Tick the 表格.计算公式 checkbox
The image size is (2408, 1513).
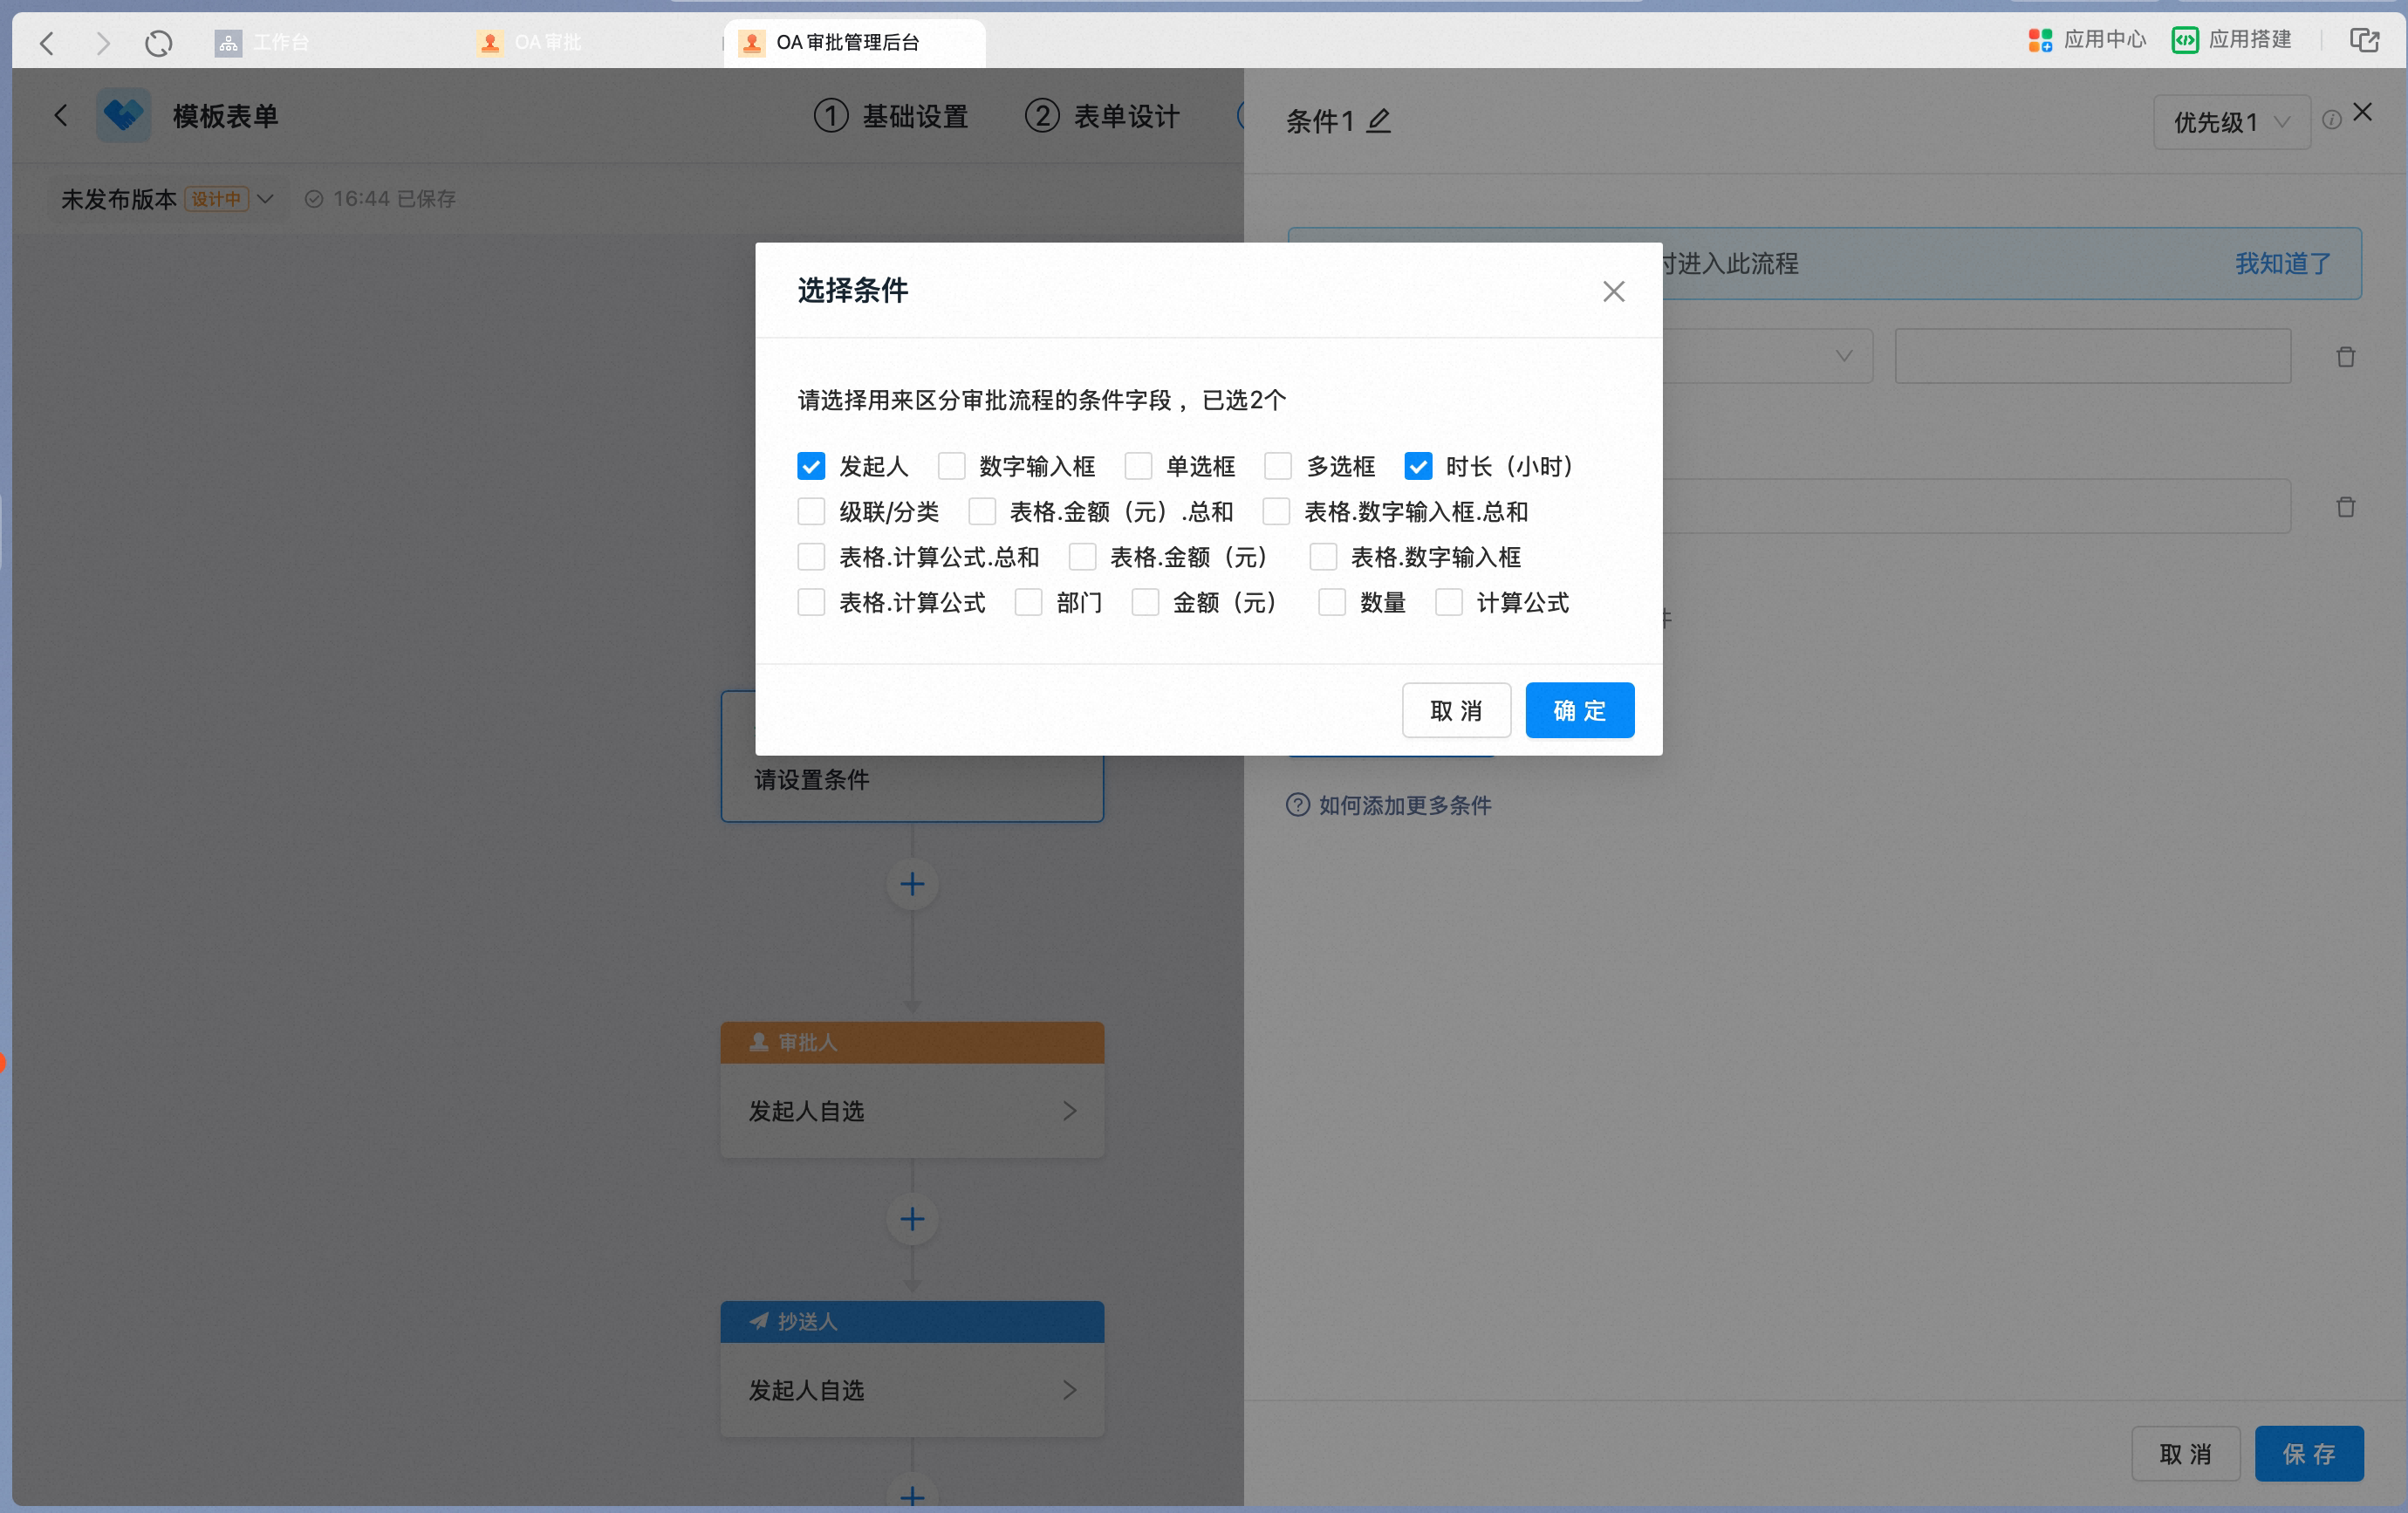click(x=811, y=603)
